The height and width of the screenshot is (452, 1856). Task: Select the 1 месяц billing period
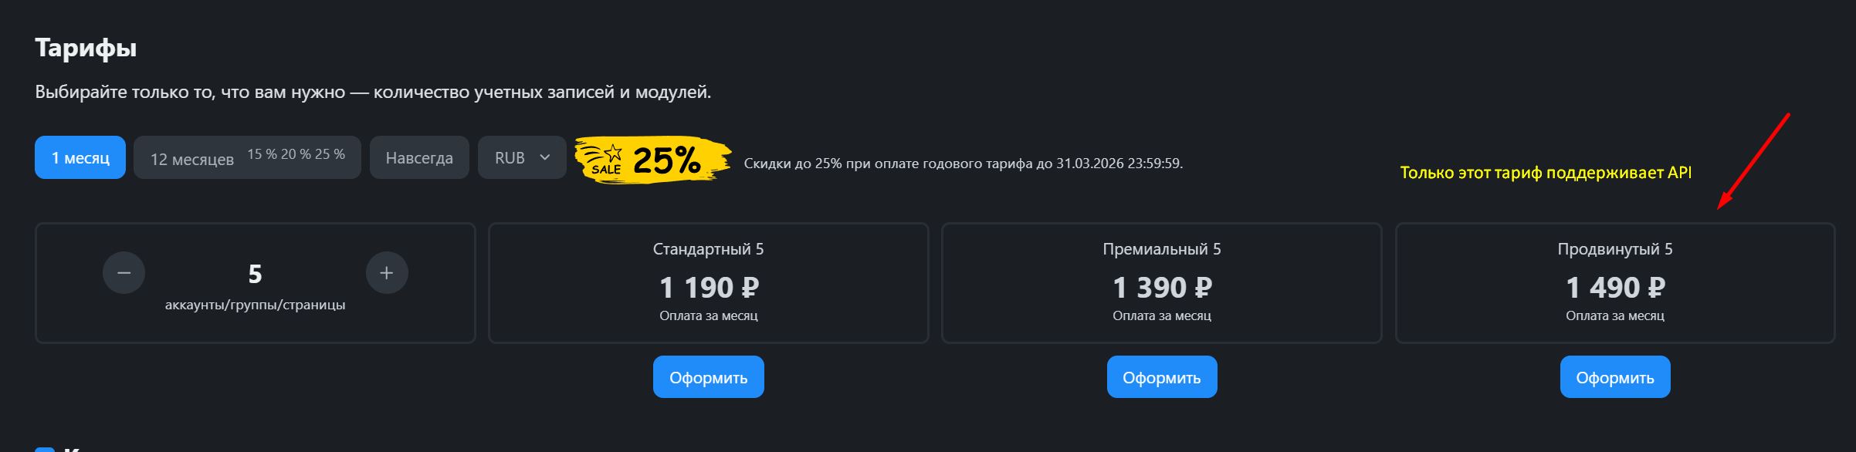(x=80, y=158)
